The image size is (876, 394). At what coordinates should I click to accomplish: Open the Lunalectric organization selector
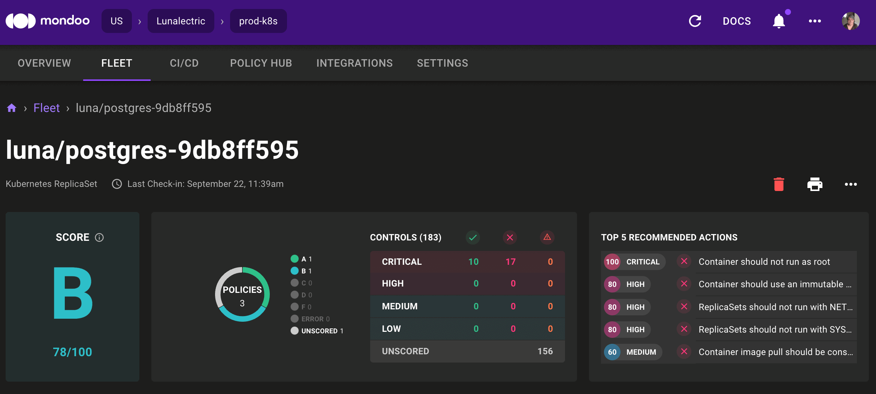point(181,21)
